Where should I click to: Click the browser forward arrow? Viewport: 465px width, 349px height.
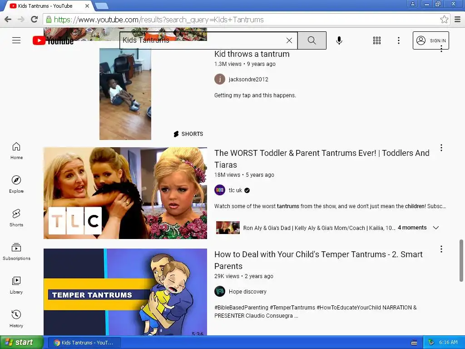coord(21,20)
